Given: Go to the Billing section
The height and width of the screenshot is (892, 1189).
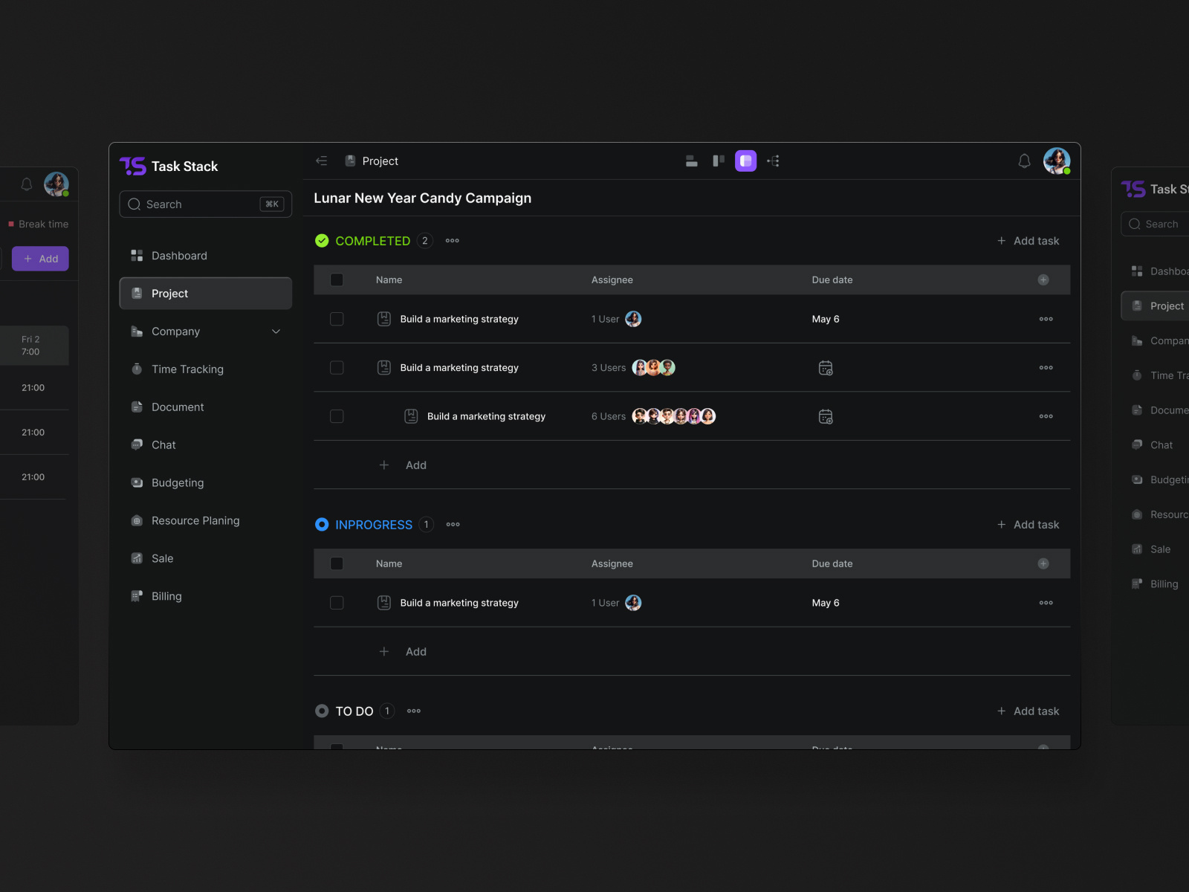Looking at the screenshot, I should (166, 595).
